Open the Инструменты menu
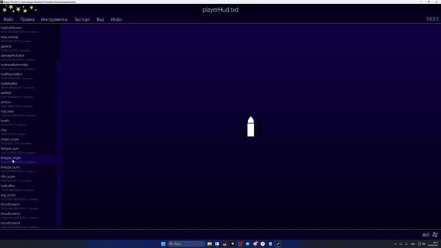The width and height of the screenshot is (441, 248). click(x=54, y=19)
